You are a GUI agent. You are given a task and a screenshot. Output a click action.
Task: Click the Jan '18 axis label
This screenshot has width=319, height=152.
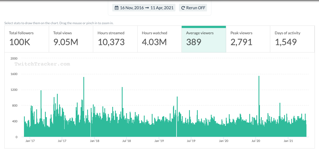tap(95, 141)
